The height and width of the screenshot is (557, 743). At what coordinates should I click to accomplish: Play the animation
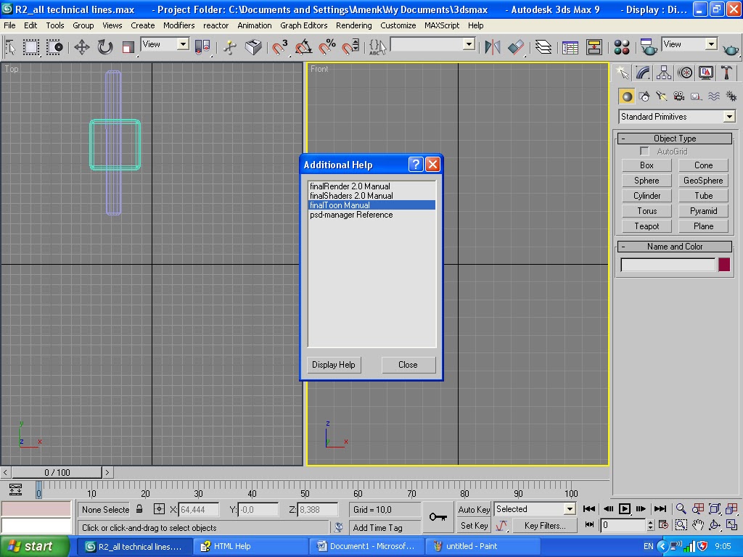point(625,508)
